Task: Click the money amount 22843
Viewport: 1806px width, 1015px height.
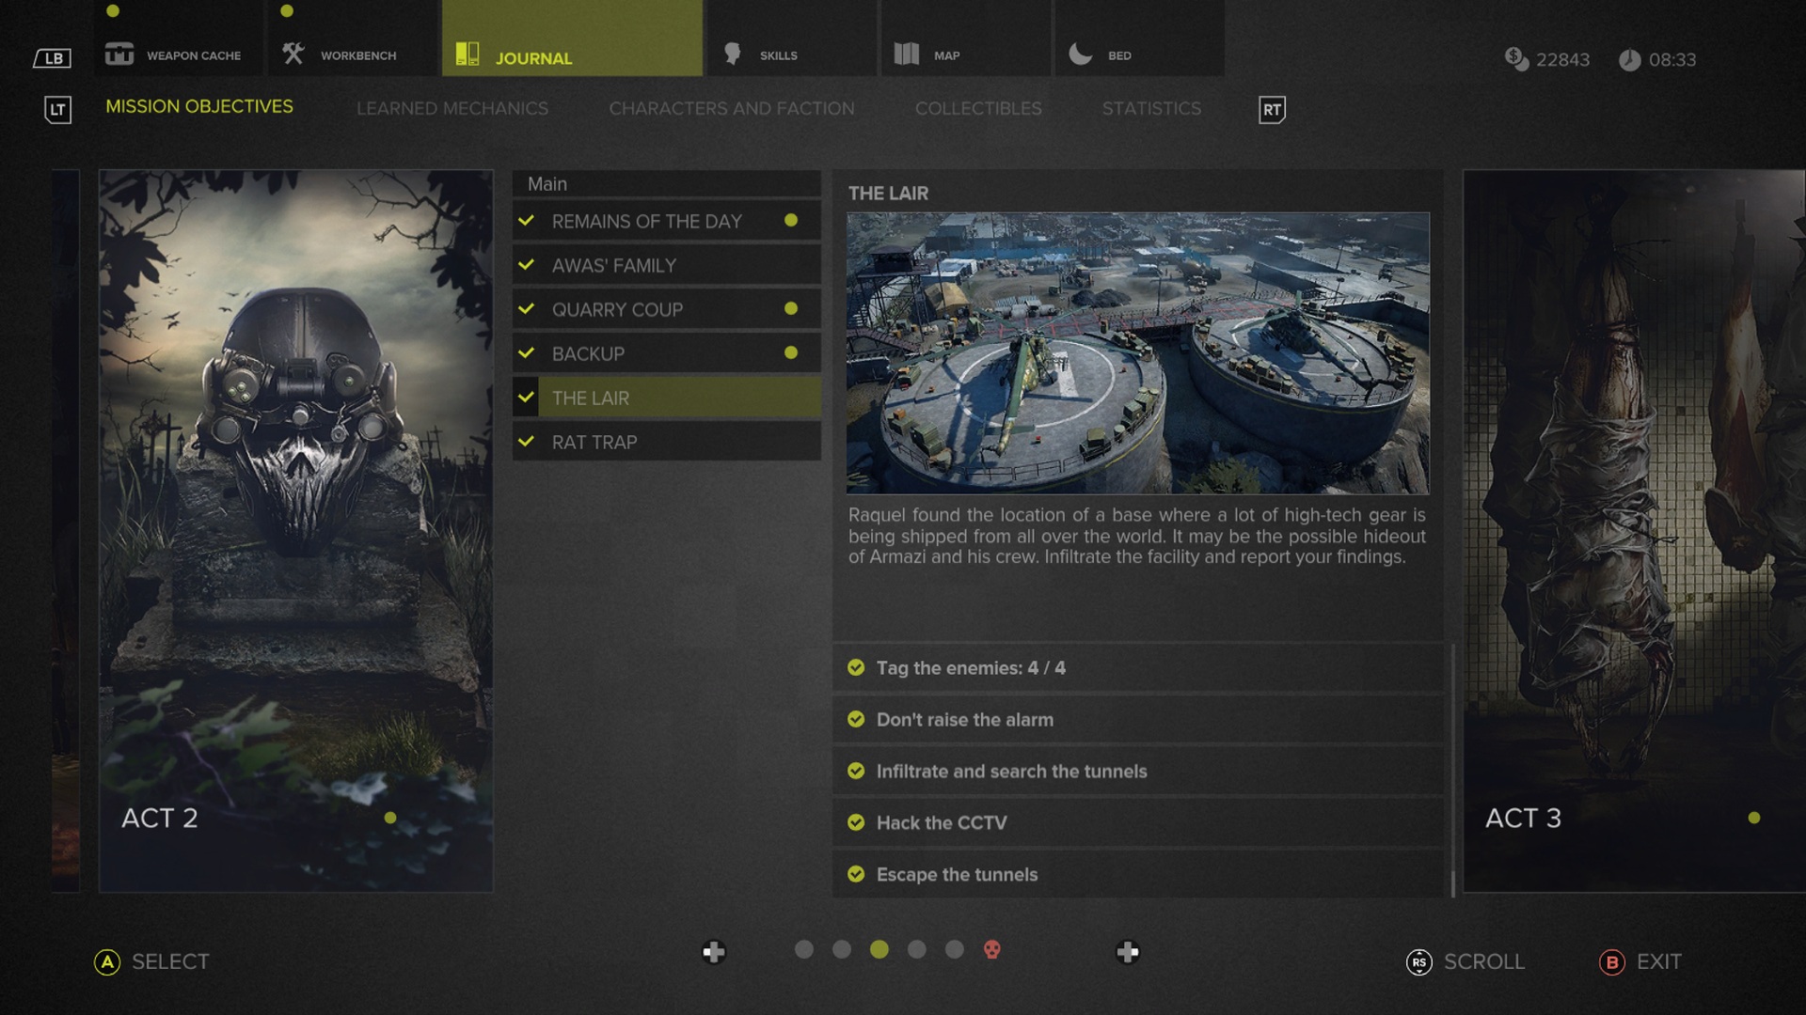Action: coord(1562,60)
